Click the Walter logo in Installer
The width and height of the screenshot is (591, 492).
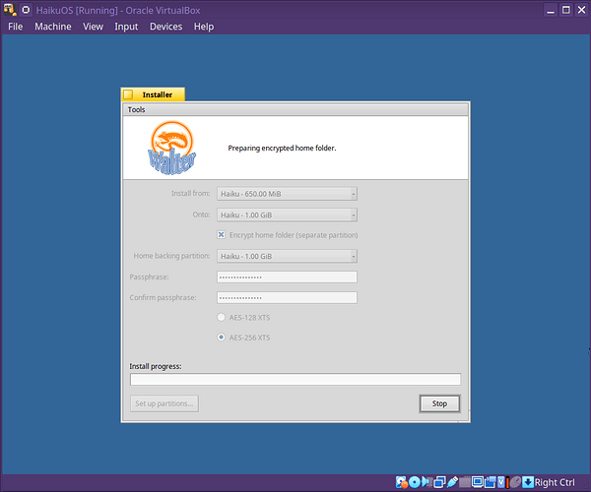[x=171, y=148]
